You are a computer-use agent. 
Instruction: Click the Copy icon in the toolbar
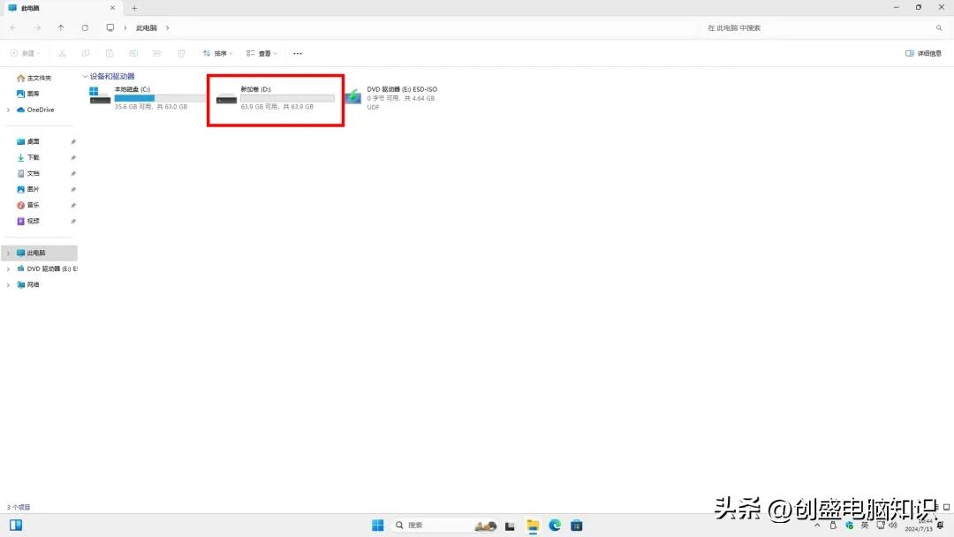[x=85, y=53]
